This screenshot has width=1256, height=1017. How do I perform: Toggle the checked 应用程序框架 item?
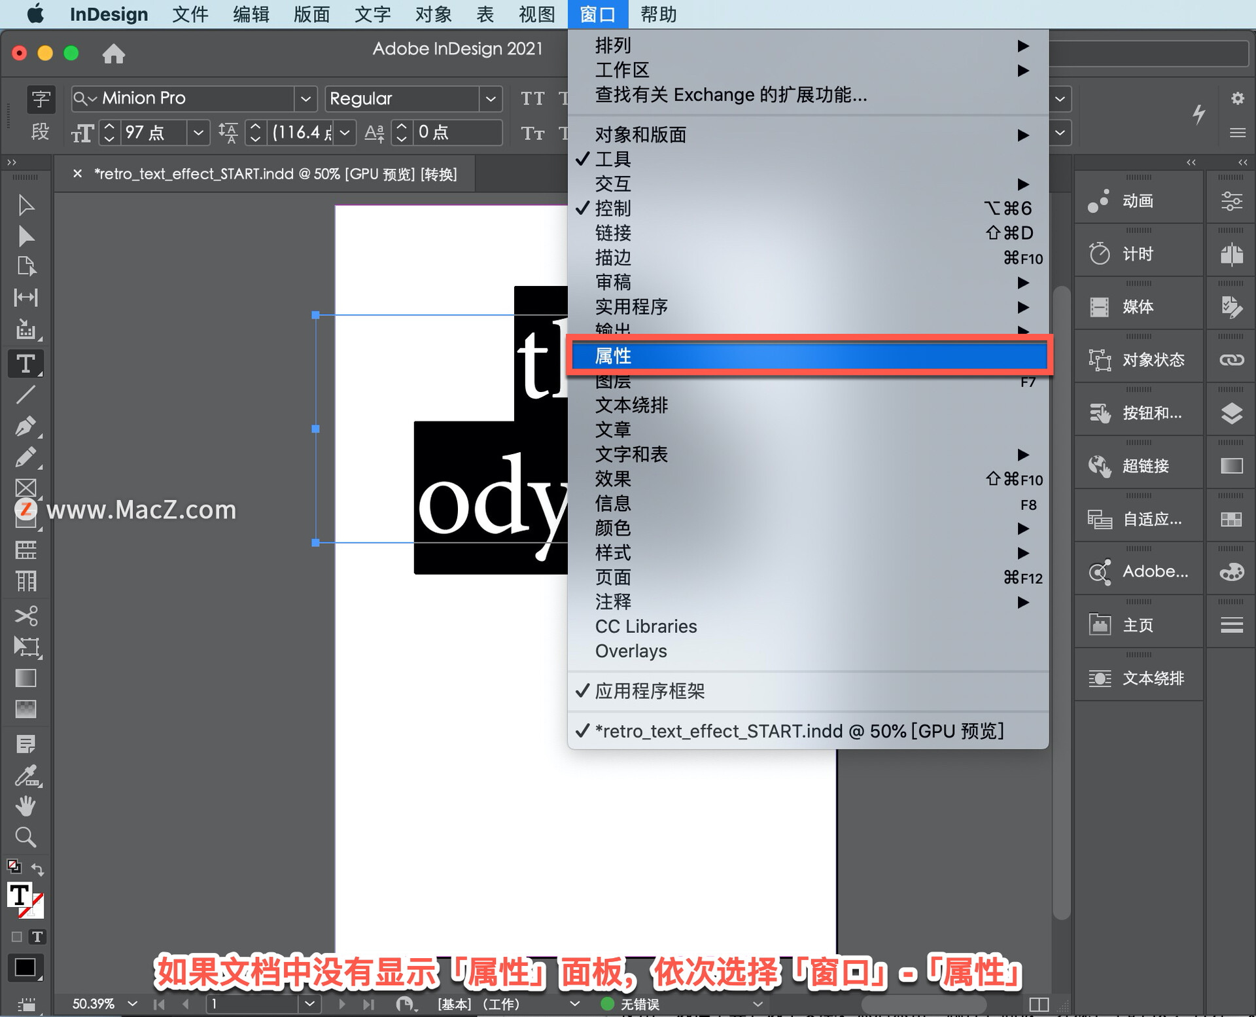pos(809,691)
